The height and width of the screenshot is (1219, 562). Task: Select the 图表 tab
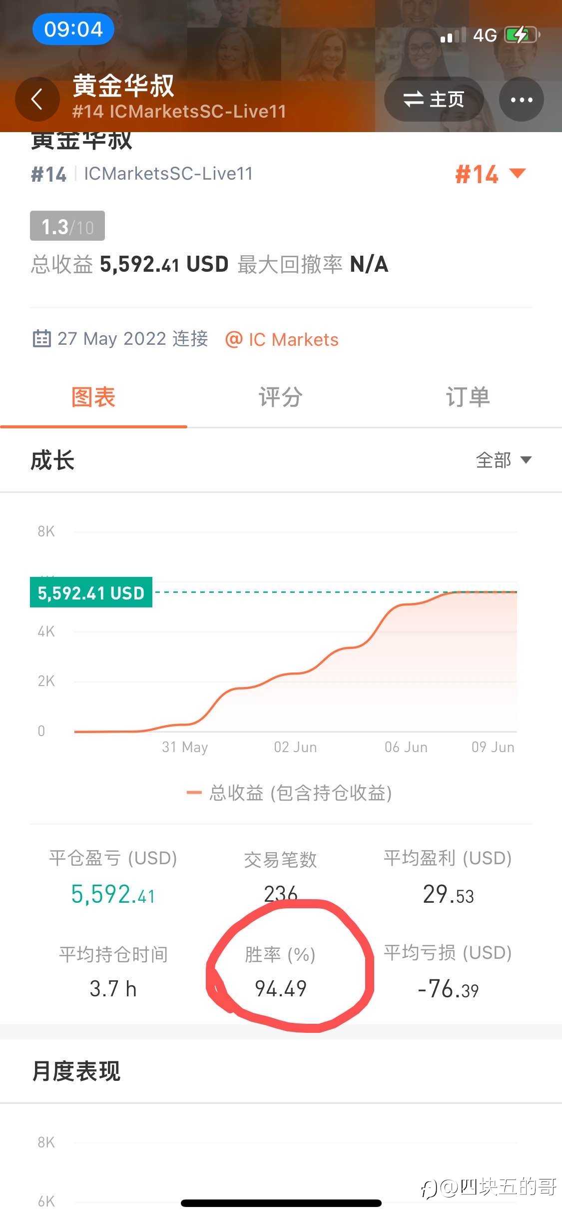(x=93, y=397)
